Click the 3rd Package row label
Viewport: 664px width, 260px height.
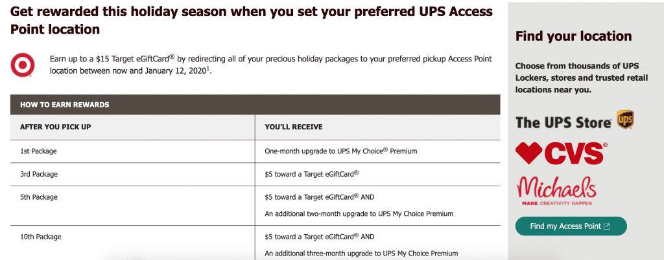click(38, 174)
